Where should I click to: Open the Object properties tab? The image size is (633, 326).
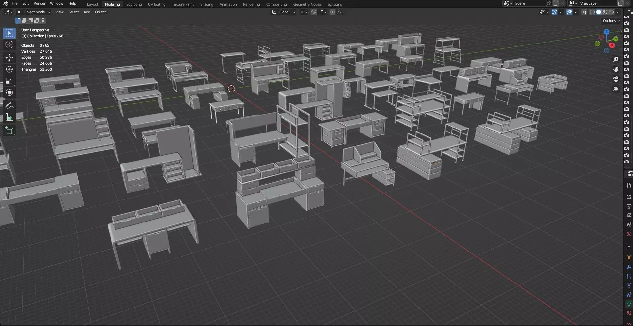click(629, 258)
